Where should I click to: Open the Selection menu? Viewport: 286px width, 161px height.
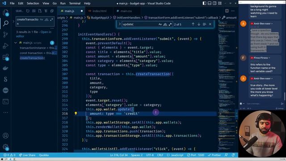33,3
